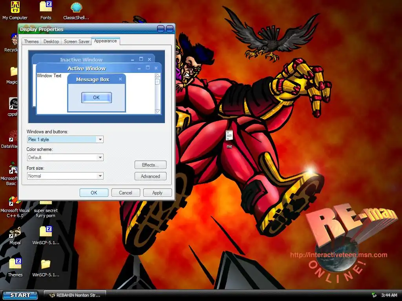Click the Advanced button

click(150, 176)
